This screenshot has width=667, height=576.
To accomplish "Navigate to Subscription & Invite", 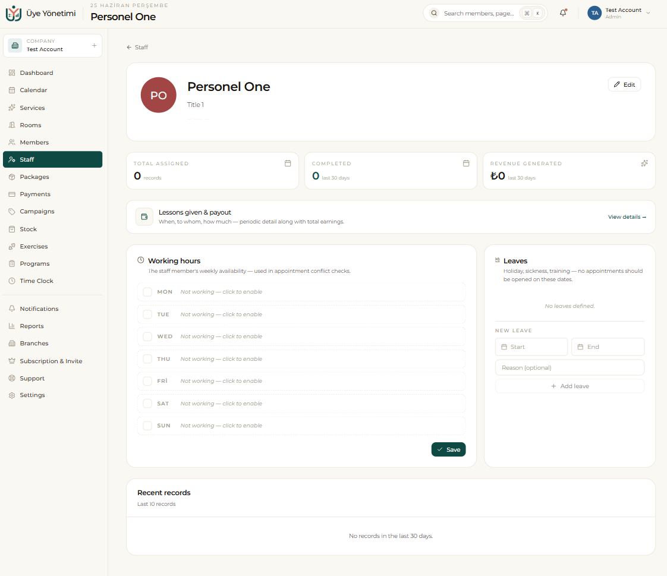I will pyautogui.click(x=53, y=361).
